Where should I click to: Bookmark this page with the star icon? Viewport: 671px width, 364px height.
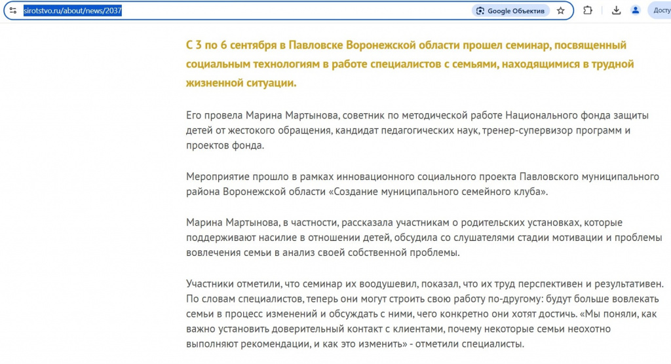561,10
